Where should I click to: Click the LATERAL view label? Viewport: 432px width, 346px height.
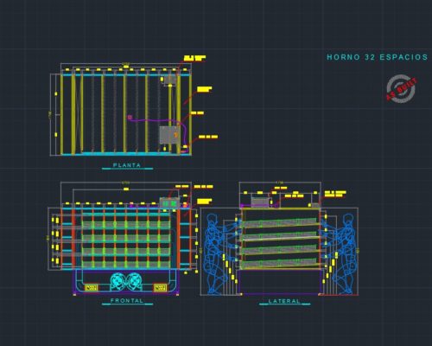(x=284, y=301)
